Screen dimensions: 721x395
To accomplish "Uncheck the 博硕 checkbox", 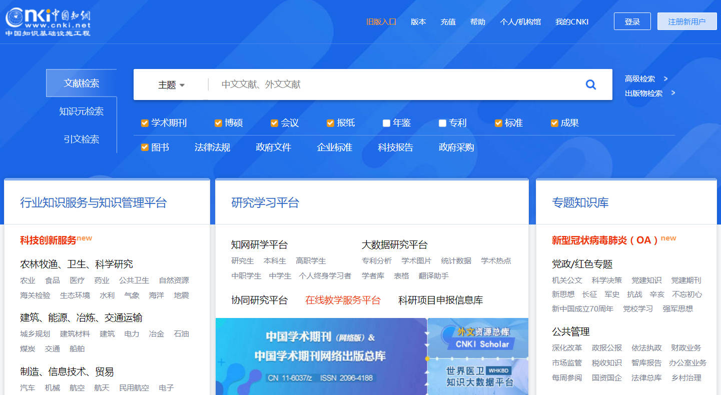I will coord(218,123).
